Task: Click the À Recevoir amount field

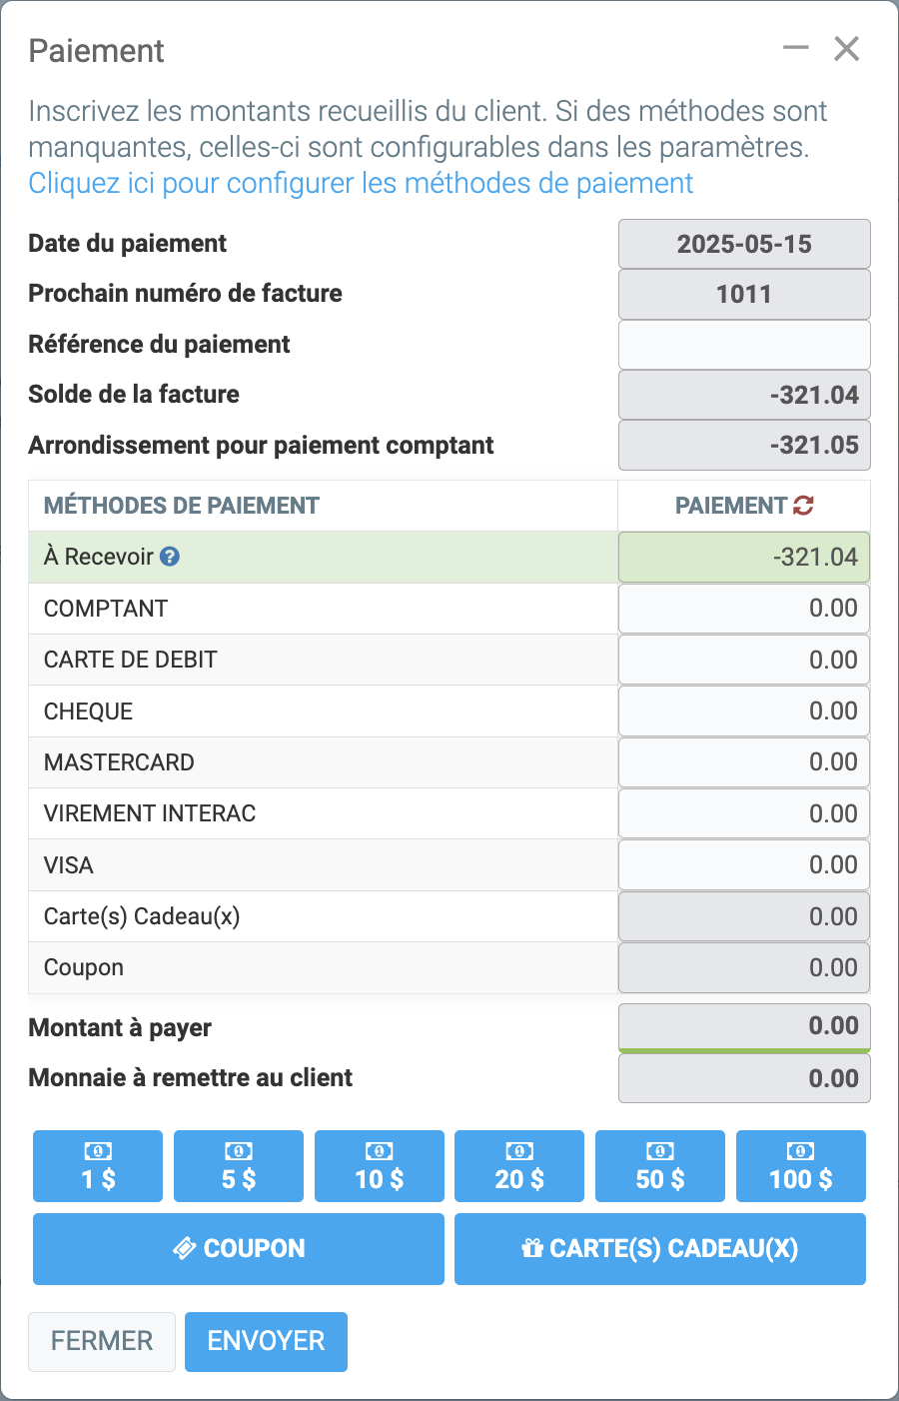Action: pos(744,557)
